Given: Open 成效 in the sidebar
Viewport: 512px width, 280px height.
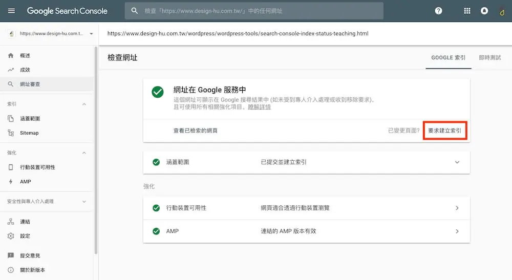Looking at the screenshot, I should pos(25,70).
